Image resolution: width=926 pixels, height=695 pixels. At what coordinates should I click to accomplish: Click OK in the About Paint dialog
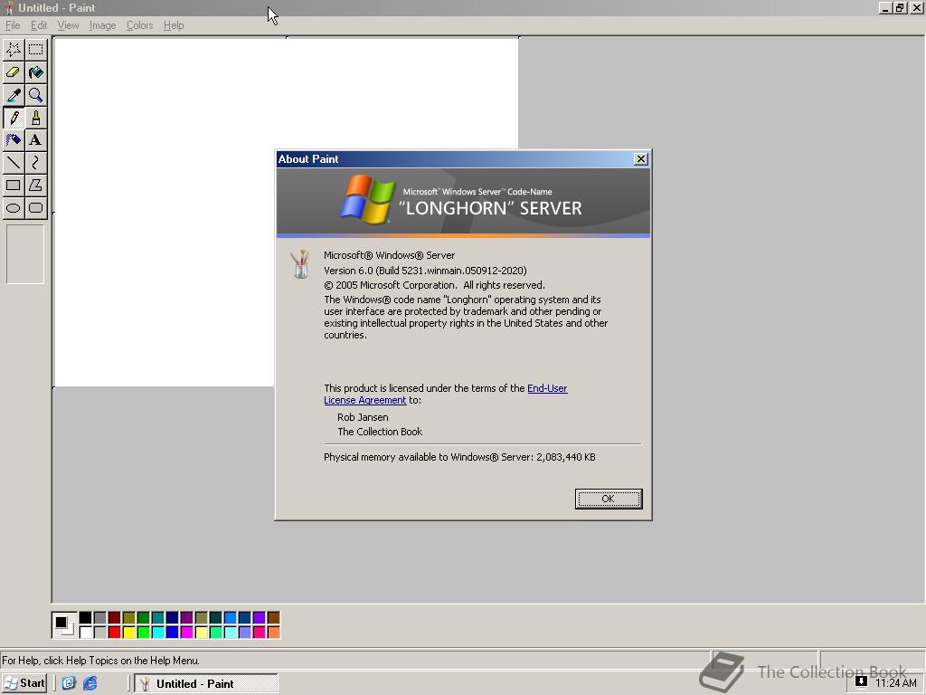(609, 499)
